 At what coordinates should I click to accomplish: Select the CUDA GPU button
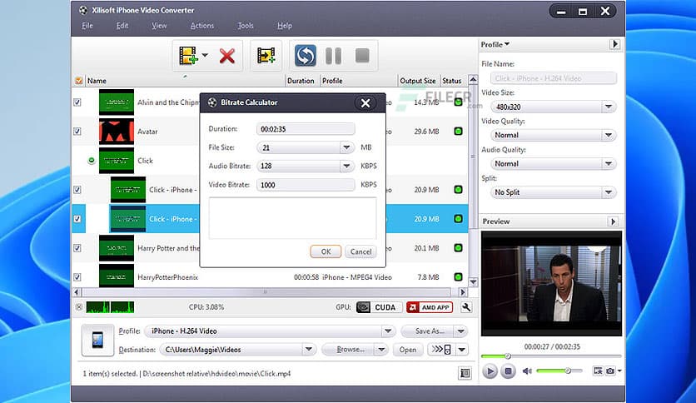379,307
